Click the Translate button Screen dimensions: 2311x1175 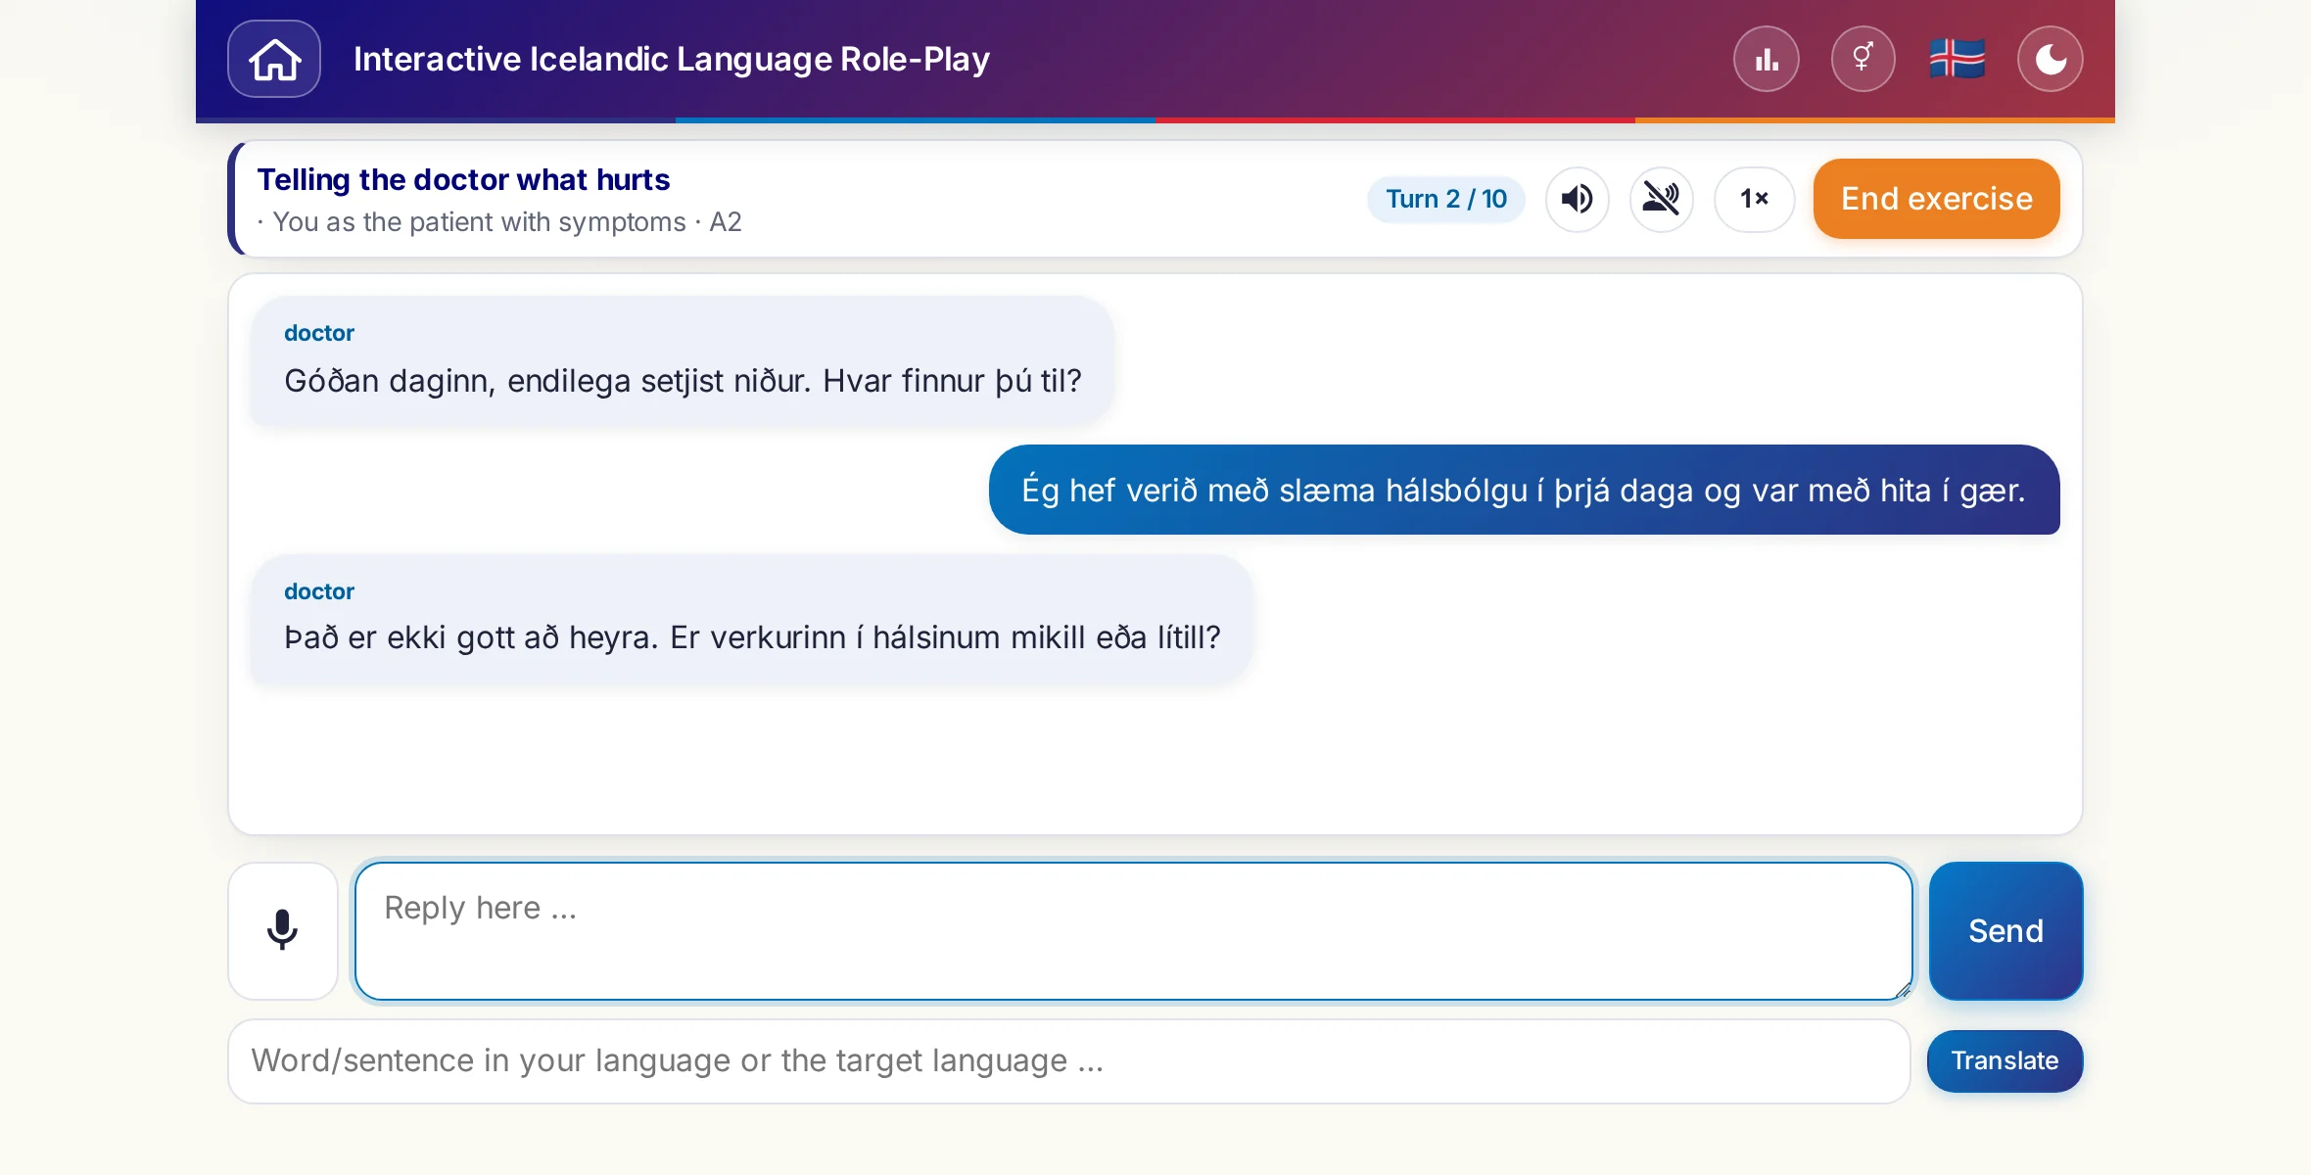2004,1061
